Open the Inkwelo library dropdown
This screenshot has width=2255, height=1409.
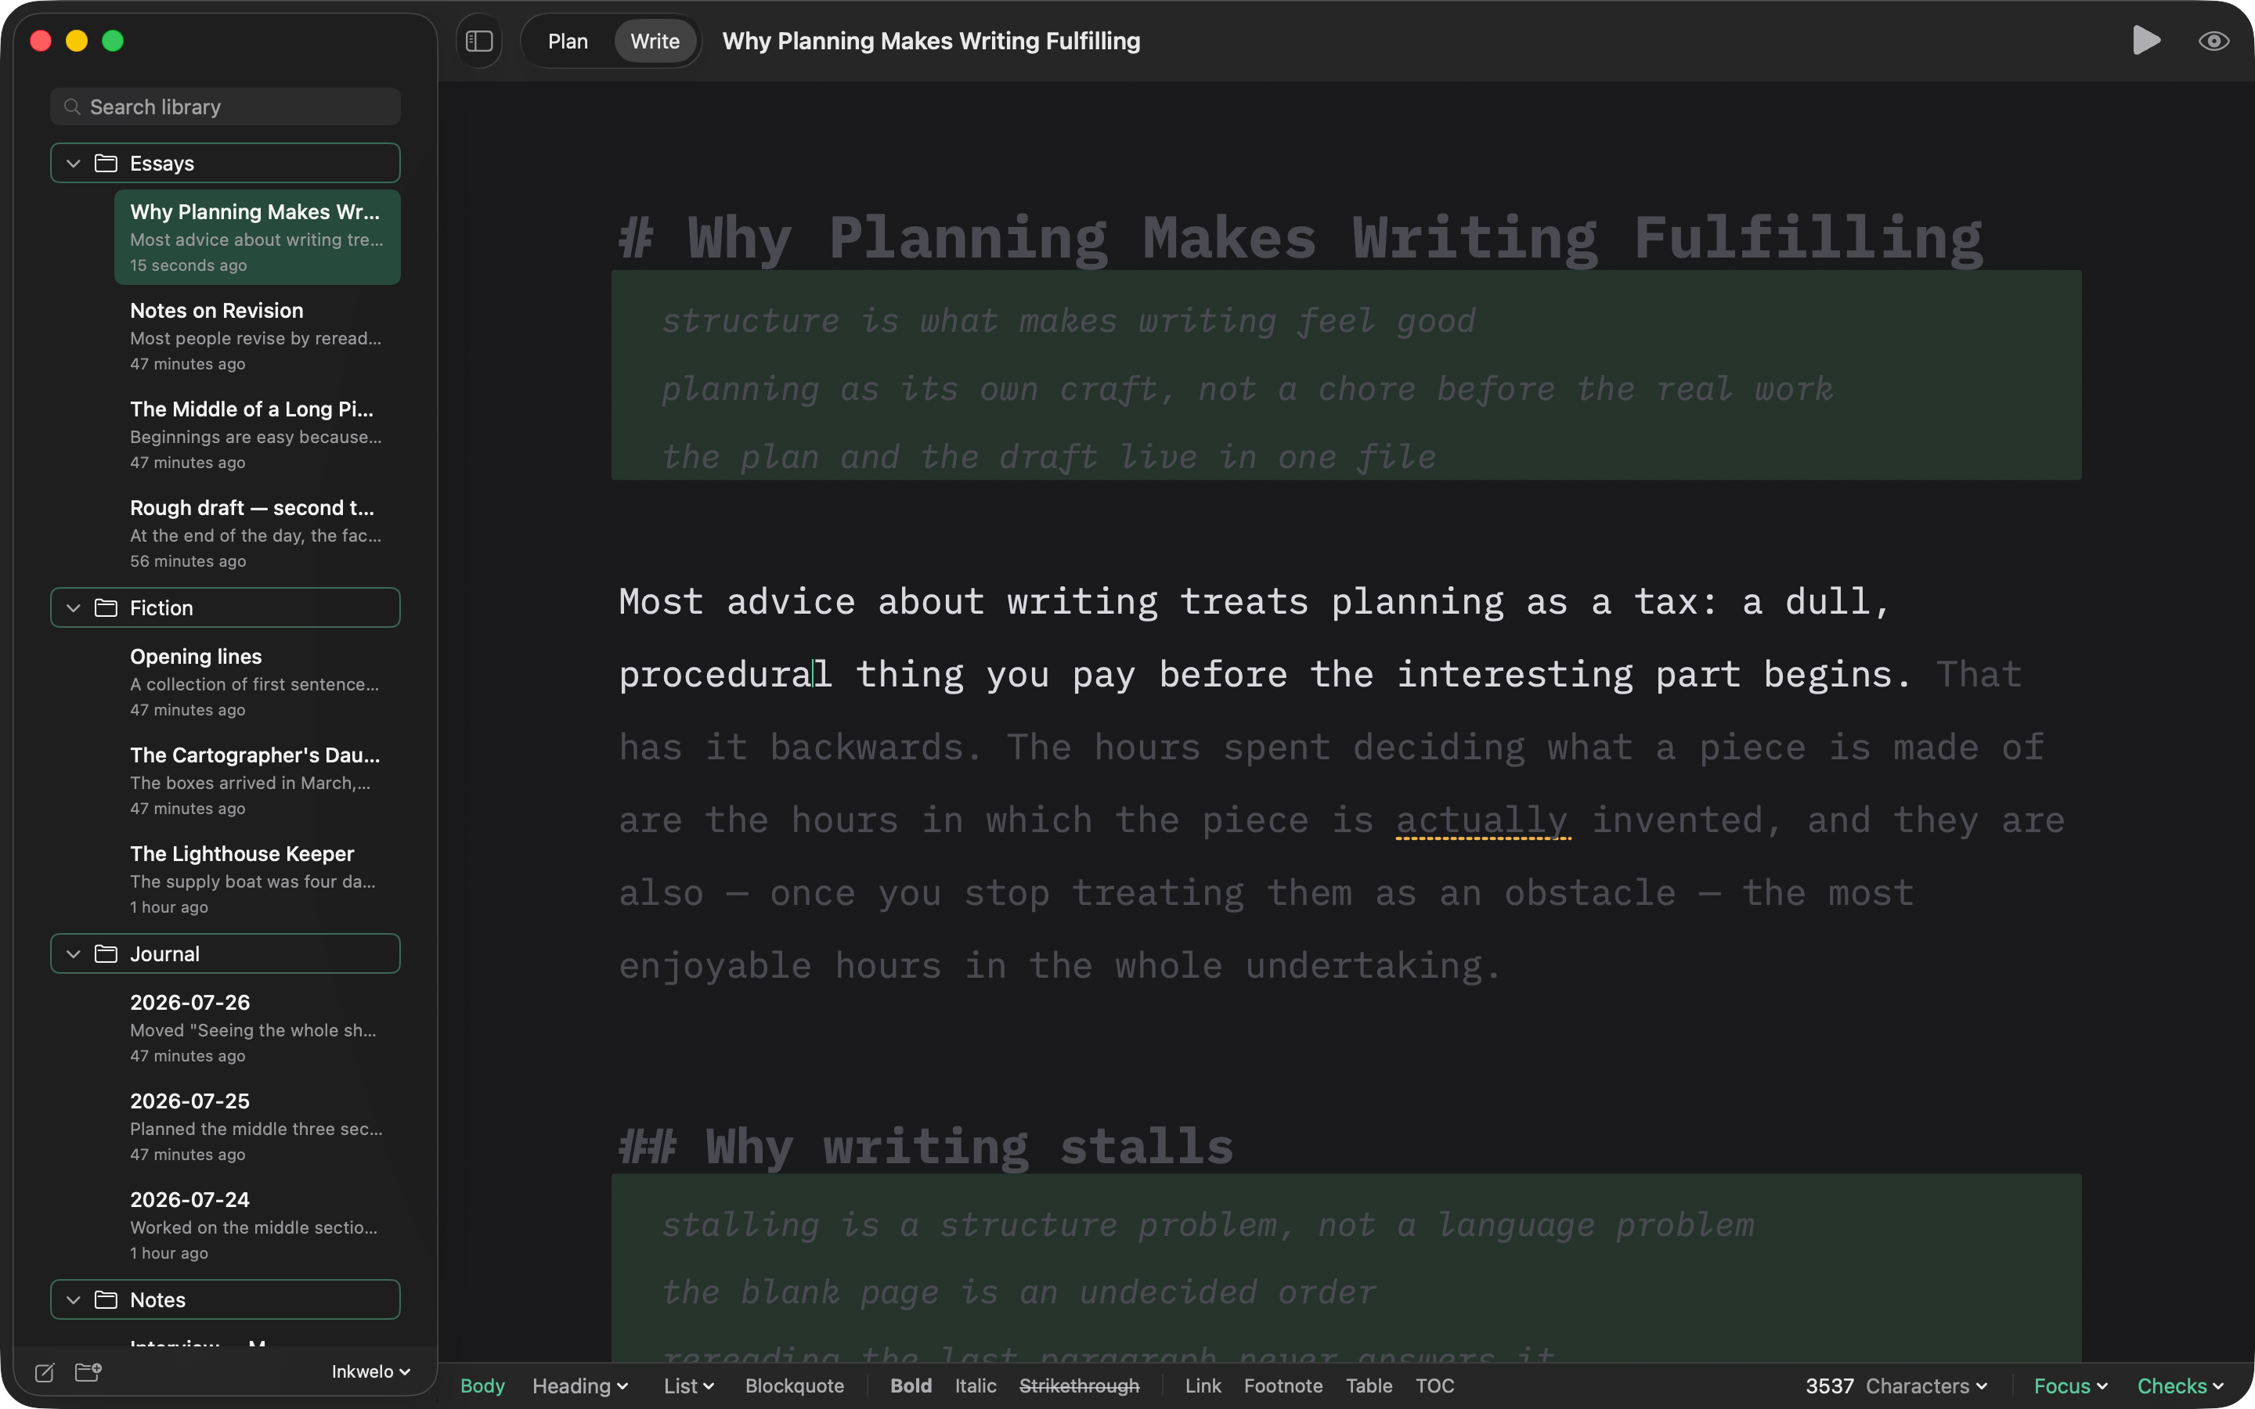tap(371, 1371)
